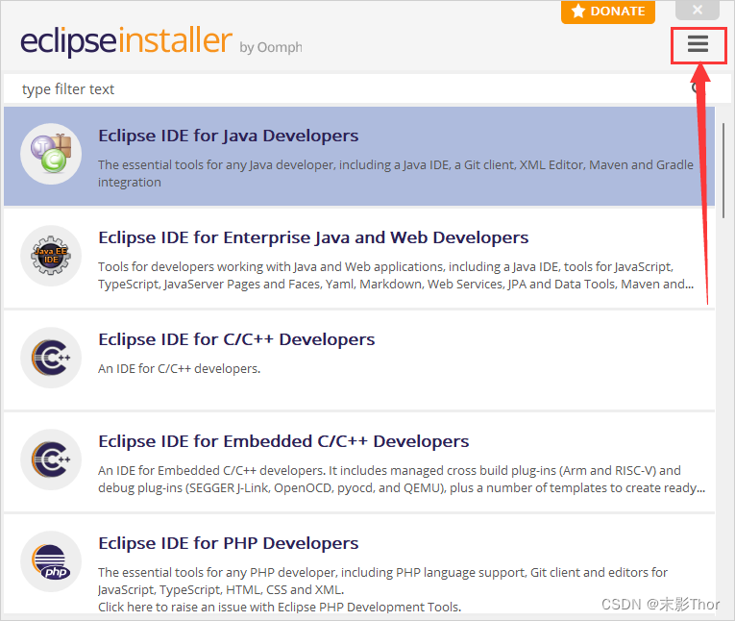Click the Embedded C/C++ plug-ins description
735x621 pixels.
coord(402,480)
